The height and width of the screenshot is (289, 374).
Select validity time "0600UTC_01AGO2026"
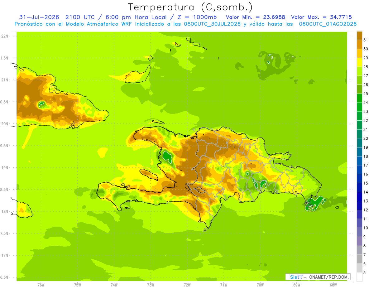pyautogui.click(x=328, y=24)
